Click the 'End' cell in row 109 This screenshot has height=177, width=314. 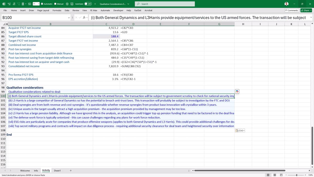point(9,135)
